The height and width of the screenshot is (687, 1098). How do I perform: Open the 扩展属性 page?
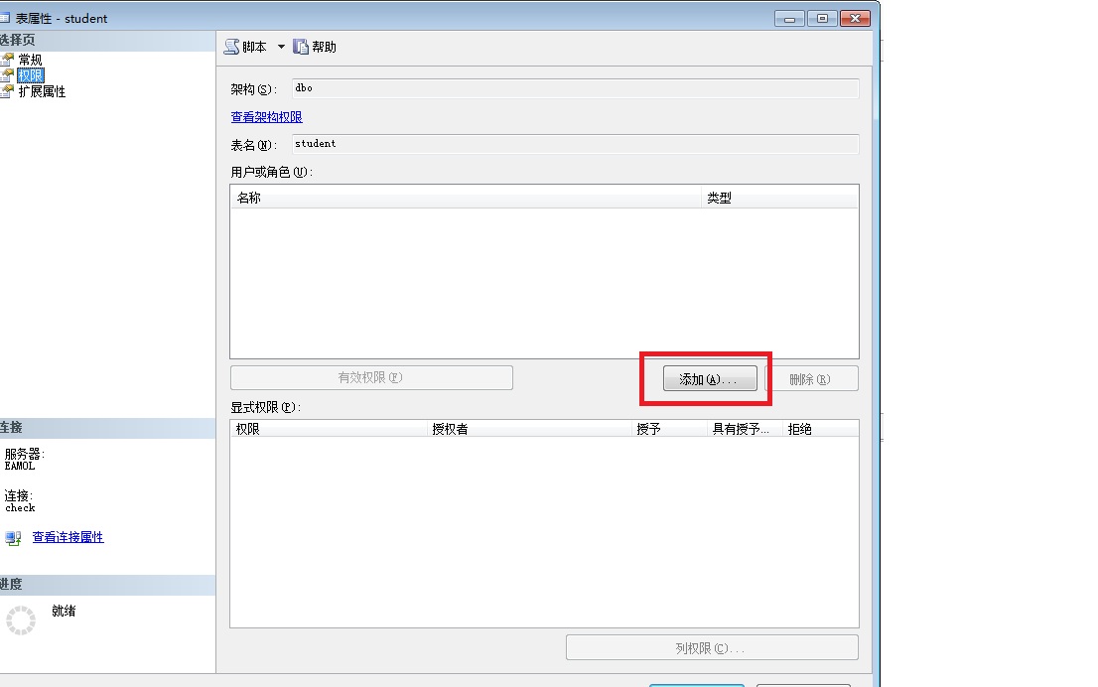click(42, 91)
